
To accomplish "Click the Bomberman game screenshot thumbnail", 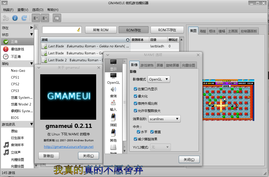I will (x=228, y=100).
